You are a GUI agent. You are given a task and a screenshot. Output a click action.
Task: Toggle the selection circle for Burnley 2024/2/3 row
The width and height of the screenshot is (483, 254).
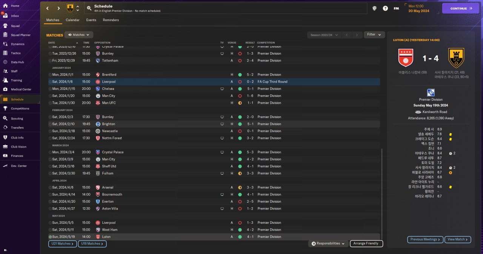pyautogui.click(x=50, y=117)
